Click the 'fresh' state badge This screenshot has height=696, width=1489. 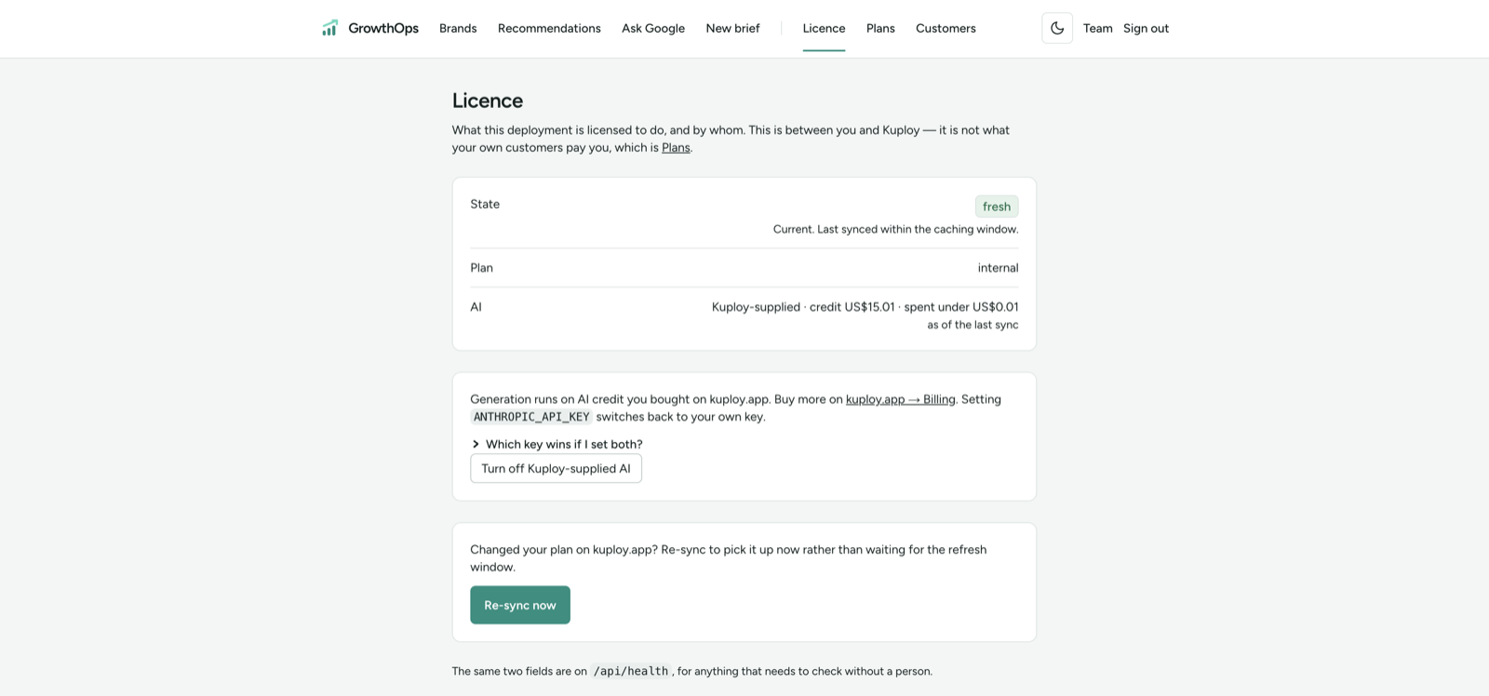tap(997, 207)
